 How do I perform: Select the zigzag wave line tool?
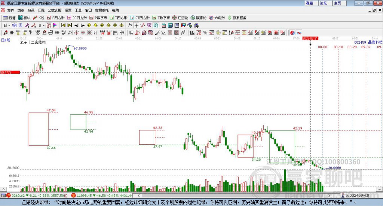pyautogui.click(x=163, y=33)
